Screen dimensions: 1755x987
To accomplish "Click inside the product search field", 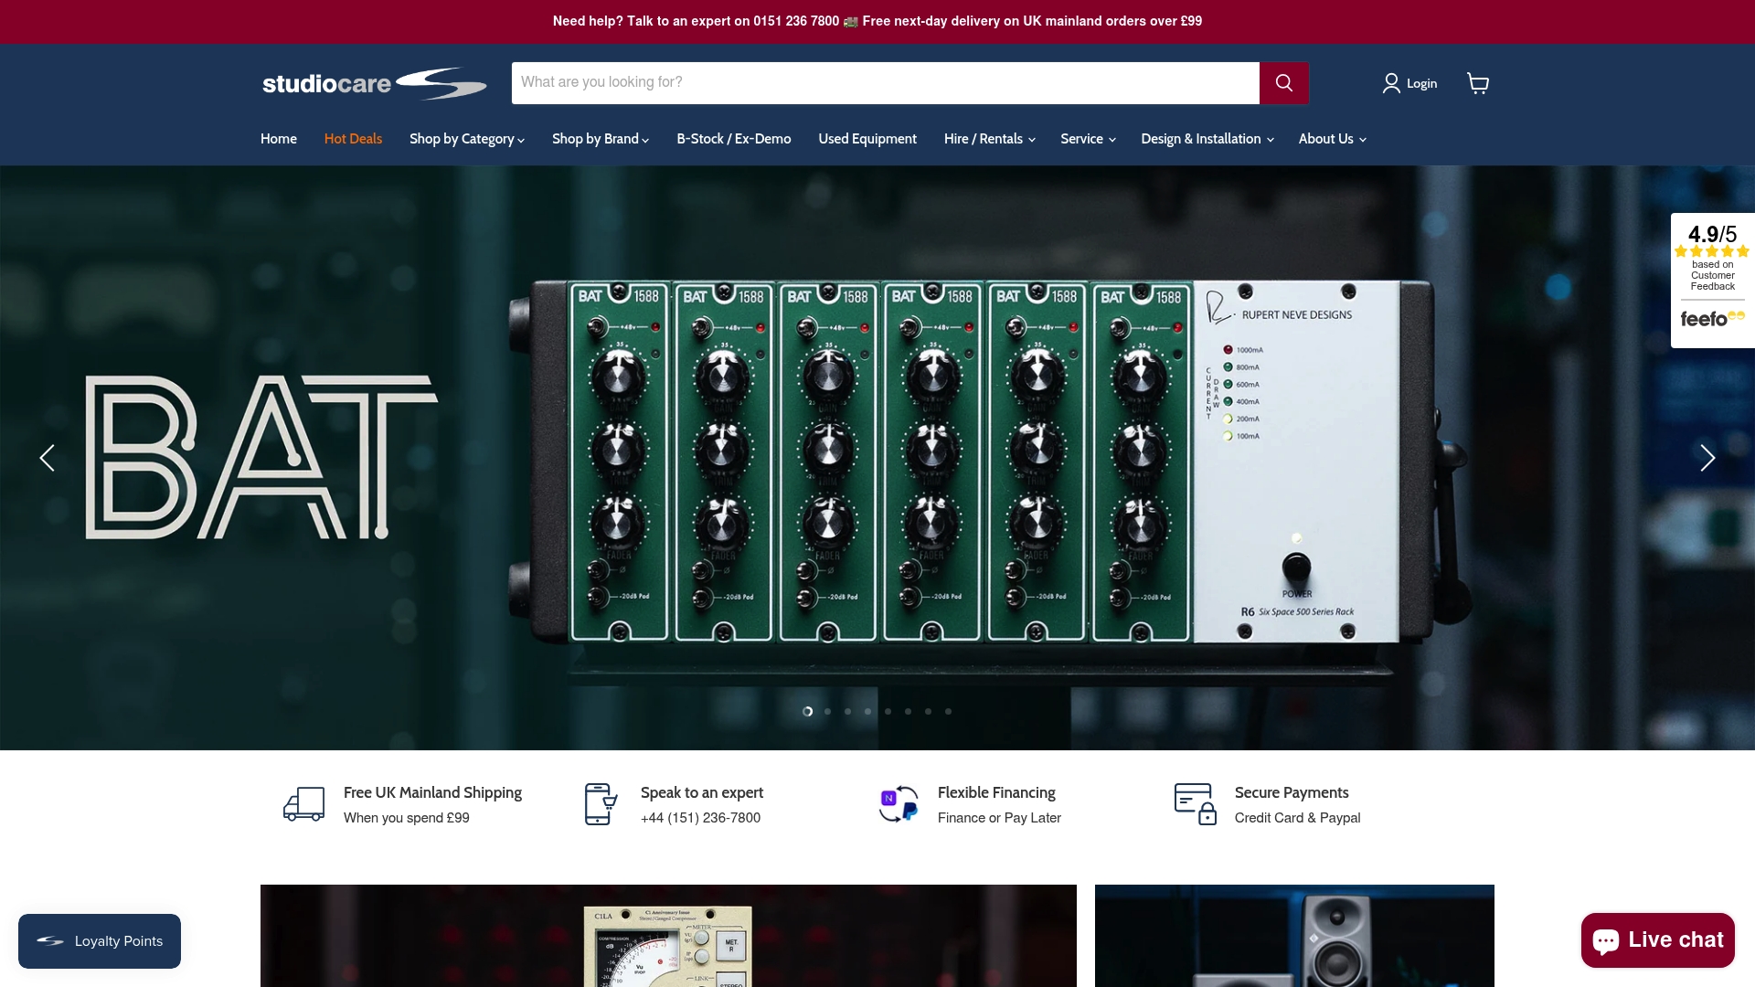I will tap(886, 83).
